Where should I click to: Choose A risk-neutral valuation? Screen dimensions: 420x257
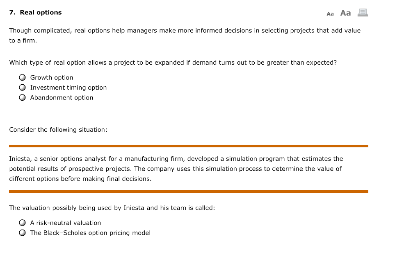[x=23, y=222]
